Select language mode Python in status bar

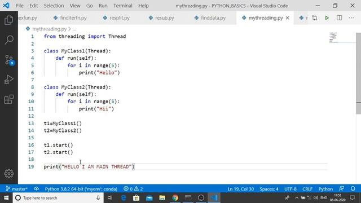pyautogui.click(x=325, y=189)
